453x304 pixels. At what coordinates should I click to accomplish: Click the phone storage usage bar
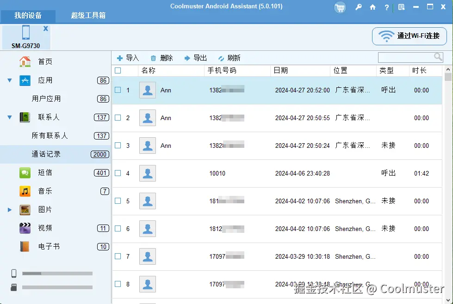click(x=57, y=274)
